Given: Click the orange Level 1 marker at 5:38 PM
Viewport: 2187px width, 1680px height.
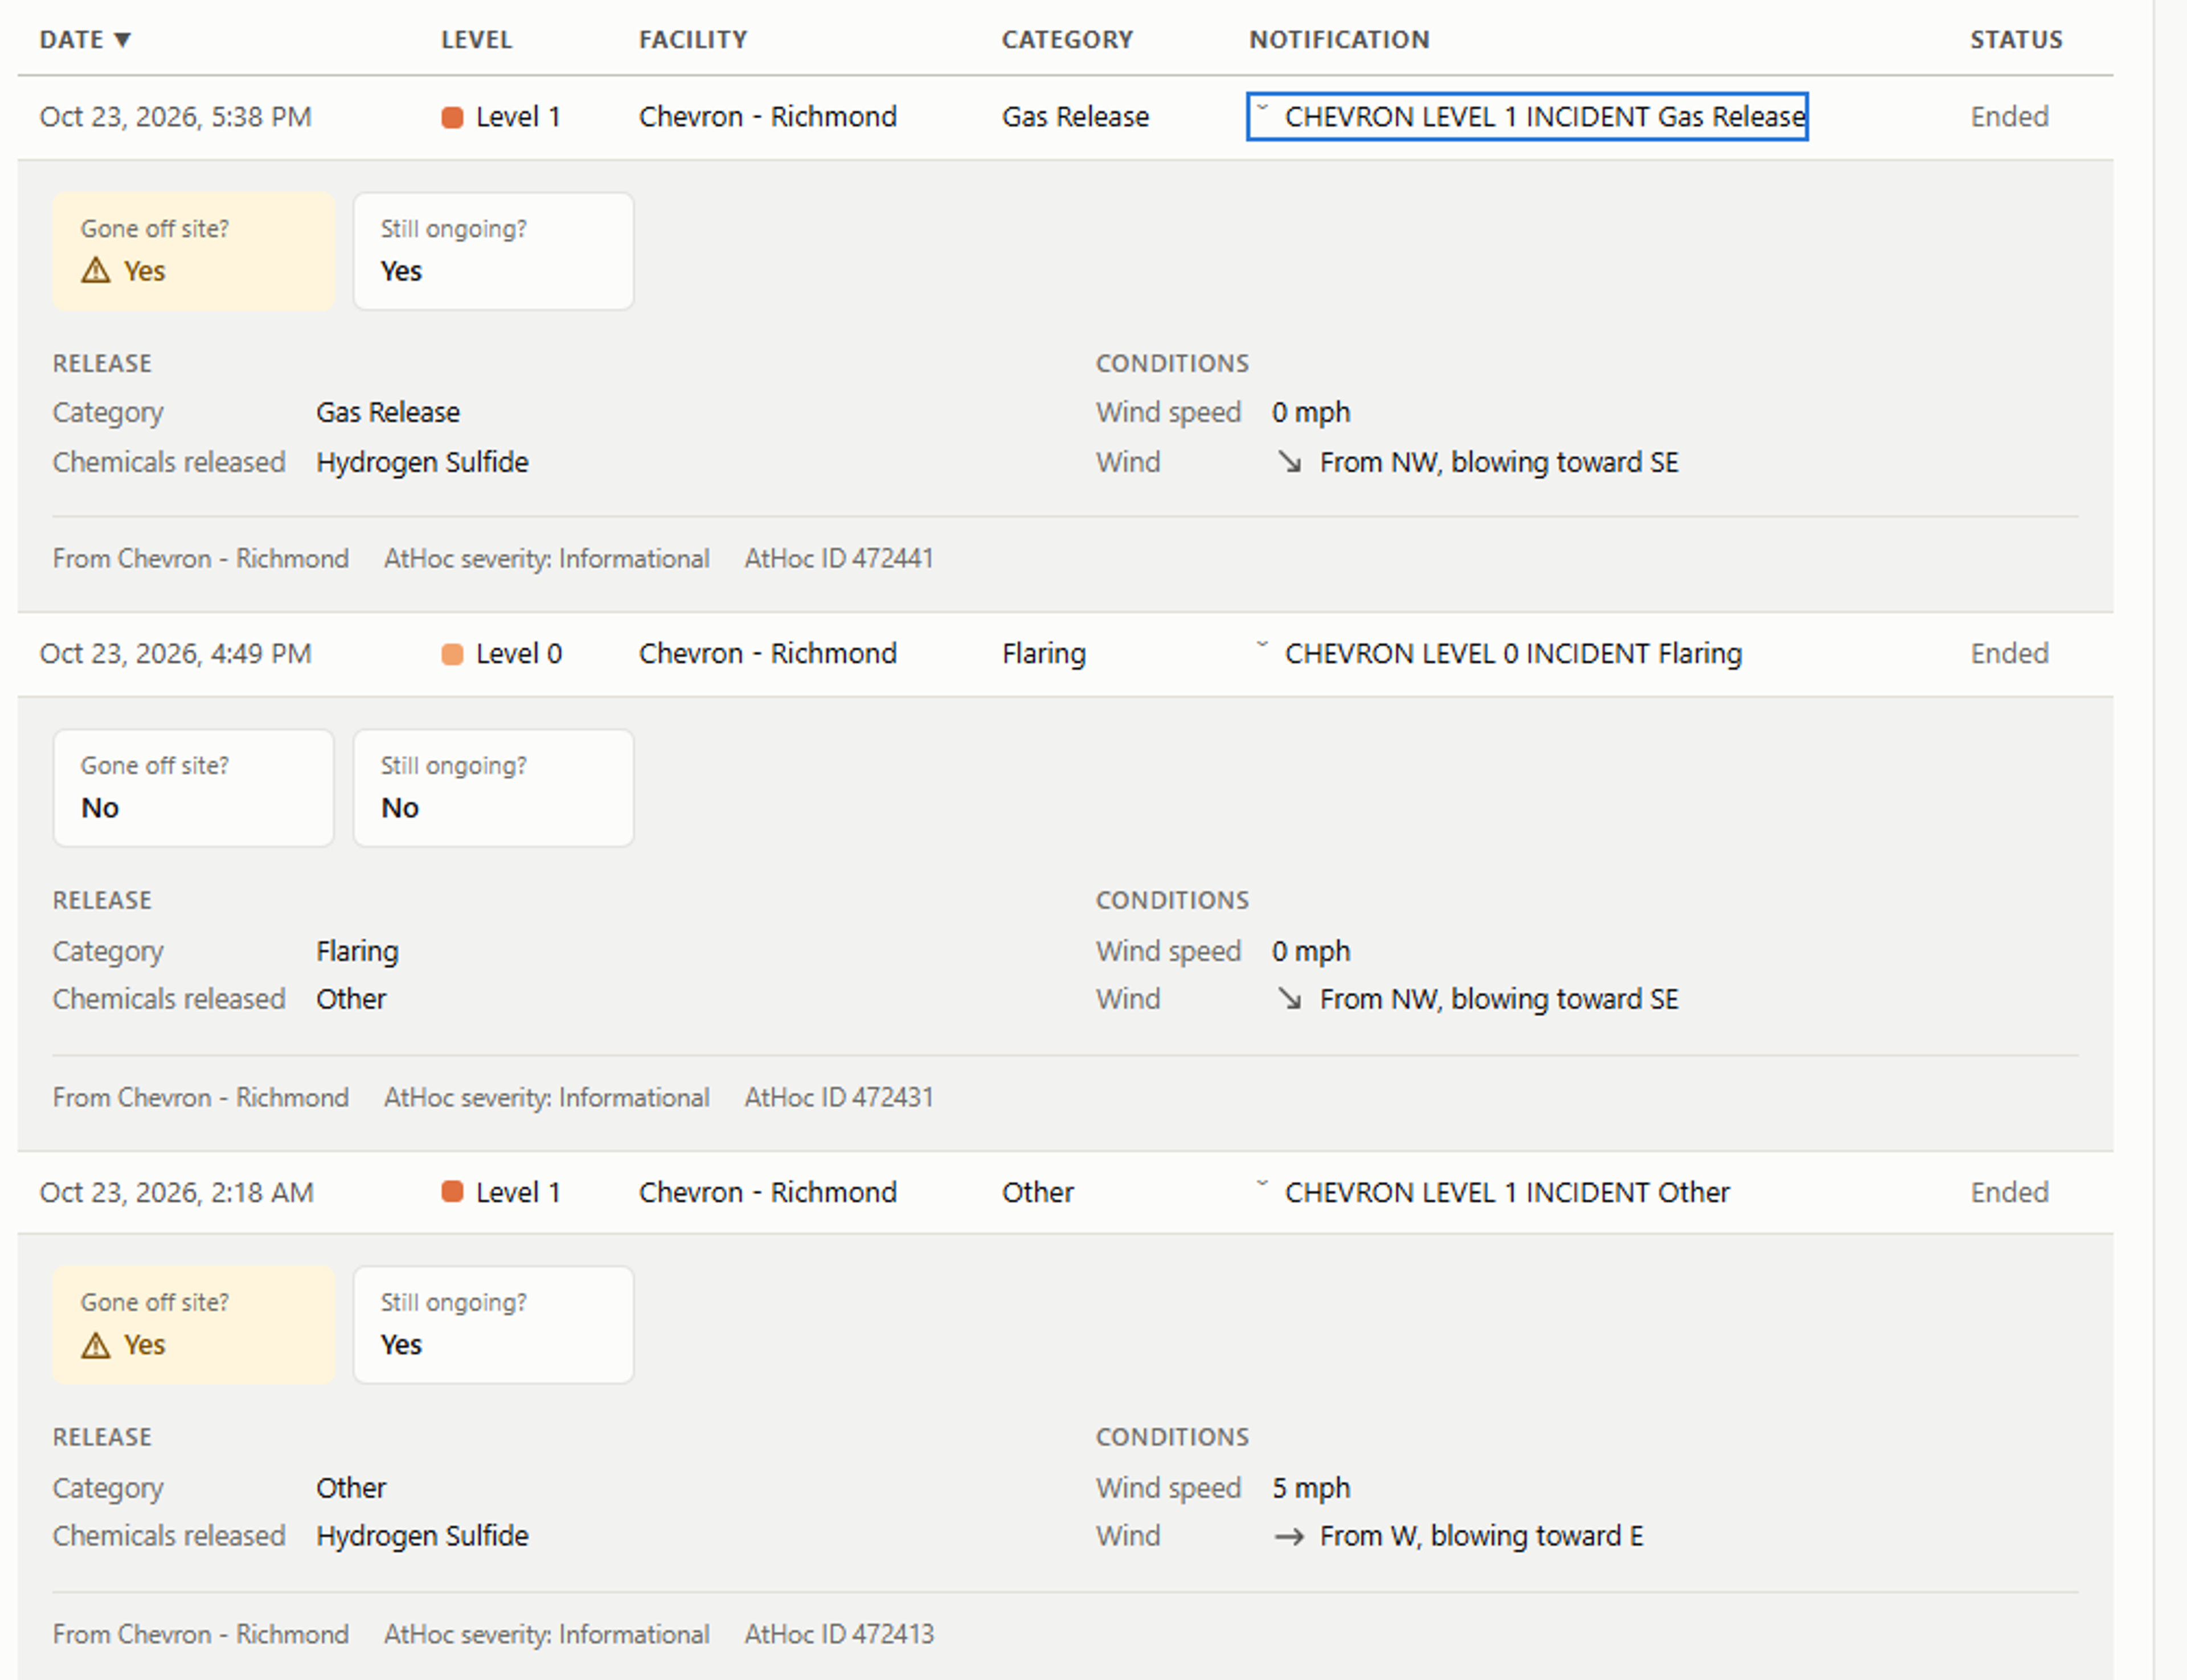Looking at the screenshot, I should pos(452,118).
